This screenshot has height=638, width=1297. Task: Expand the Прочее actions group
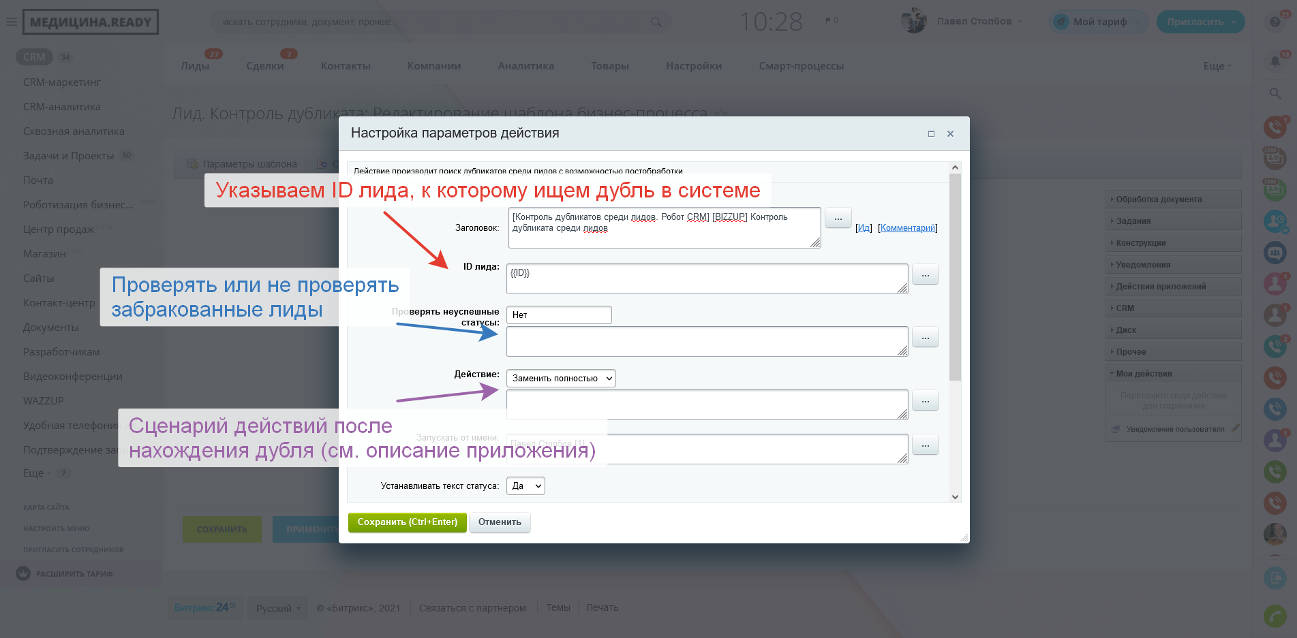click(1173, 352)
